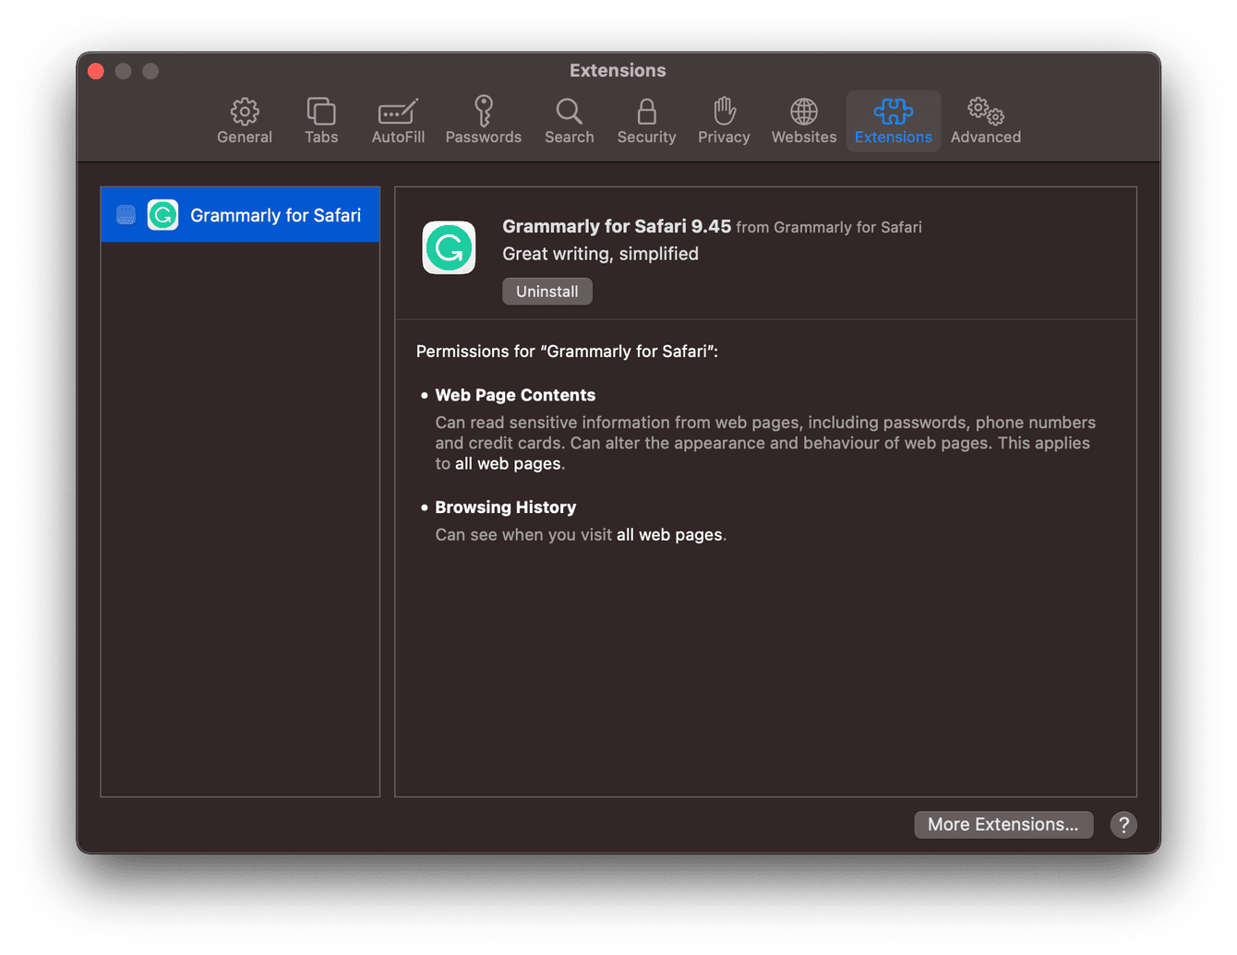Close the Extensions preferences window

(x=96, y=71)
